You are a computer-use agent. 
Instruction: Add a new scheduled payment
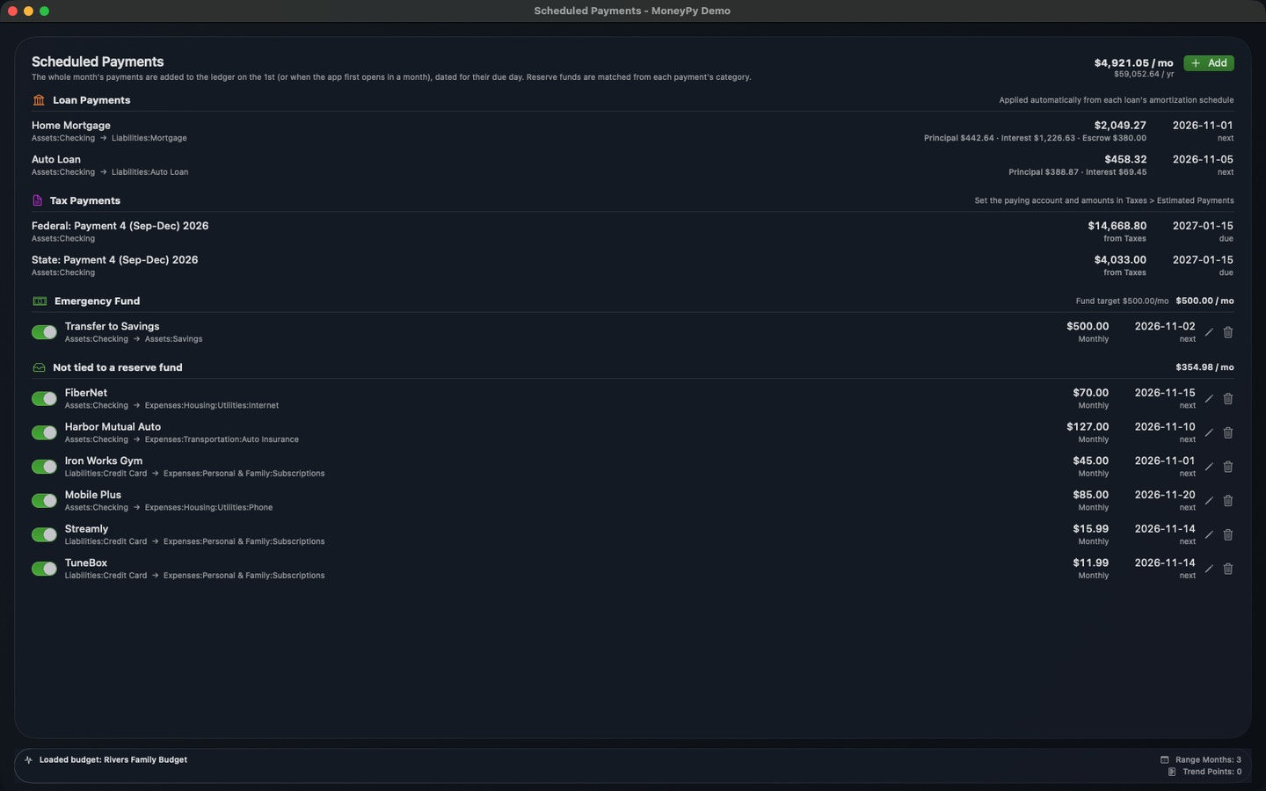coord(1209,63)
